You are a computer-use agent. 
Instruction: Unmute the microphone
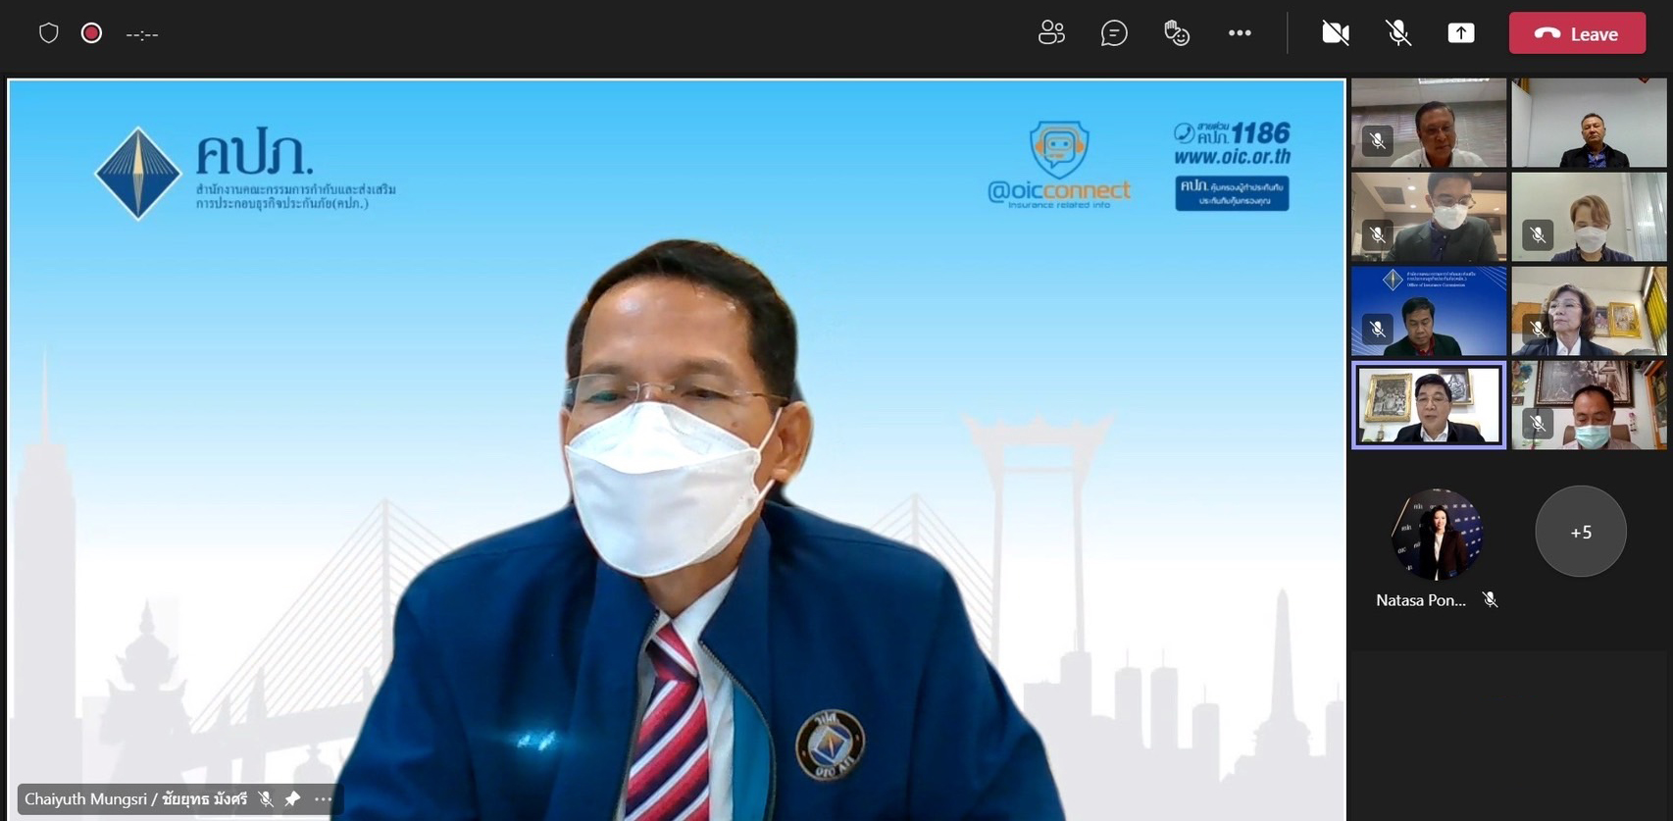click(x=1398, y=33)
